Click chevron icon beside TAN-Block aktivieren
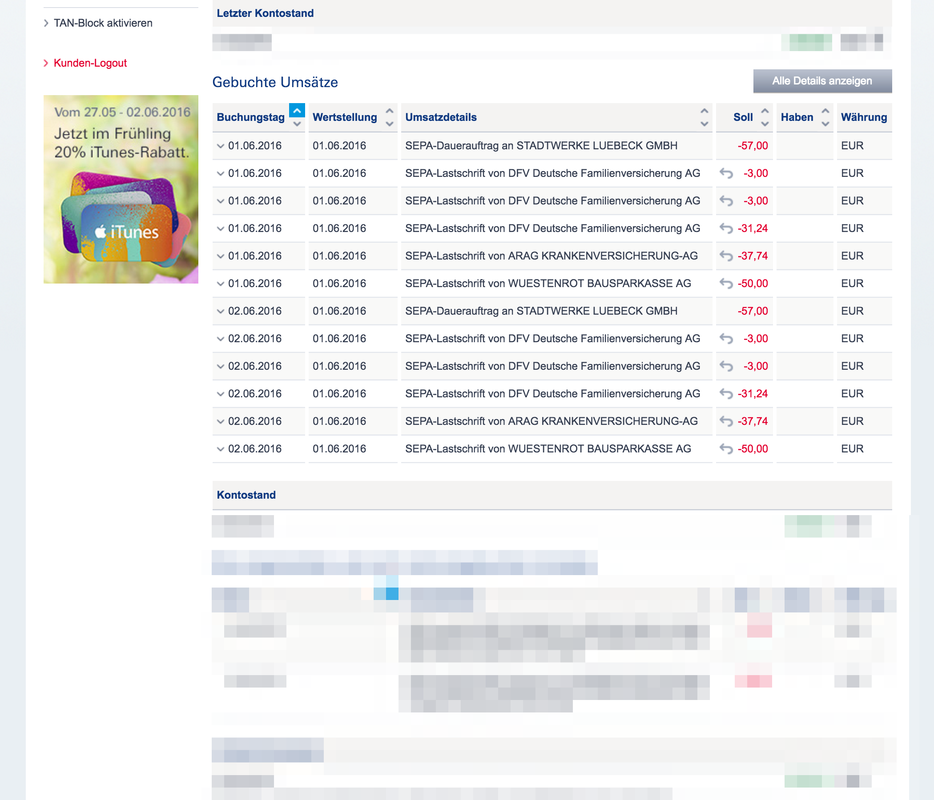Viewport: 934px width, 800px height. point(46,23)
